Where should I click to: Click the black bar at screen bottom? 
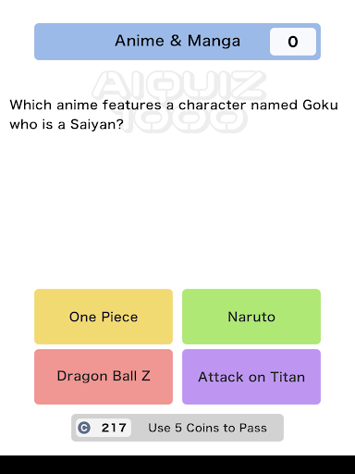click(177, 465)
